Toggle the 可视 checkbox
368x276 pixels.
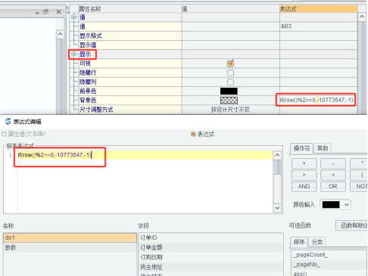(230, 64)
